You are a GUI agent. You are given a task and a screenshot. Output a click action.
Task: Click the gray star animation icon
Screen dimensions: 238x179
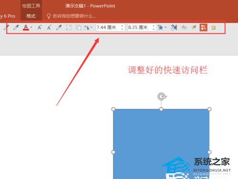point(184,28)
